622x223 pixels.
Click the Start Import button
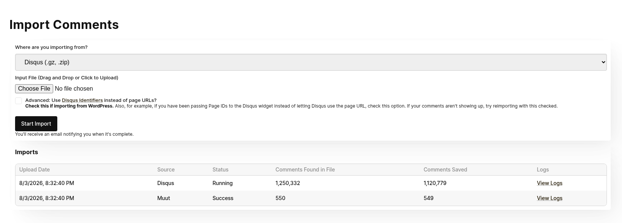[36, 124]
